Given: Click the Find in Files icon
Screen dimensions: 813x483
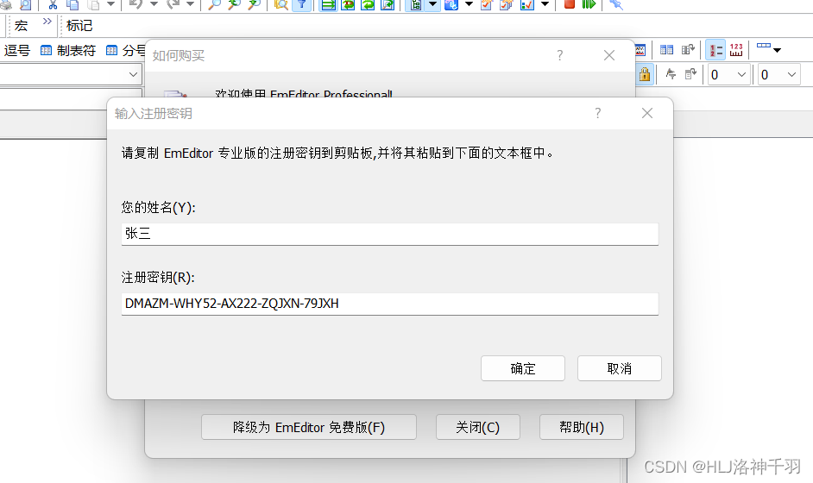Looking at the screenshot, I should [281, 4].
